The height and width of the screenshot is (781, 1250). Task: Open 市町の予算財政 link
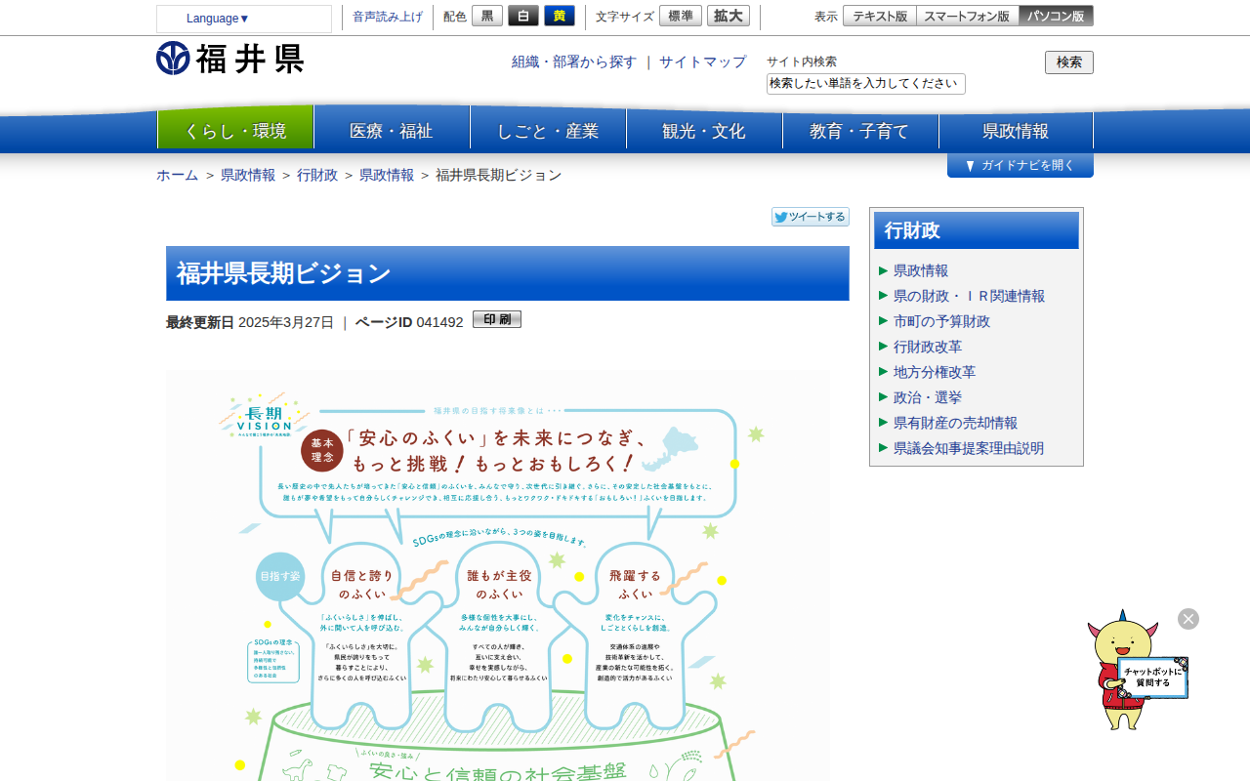pos(941,321)
